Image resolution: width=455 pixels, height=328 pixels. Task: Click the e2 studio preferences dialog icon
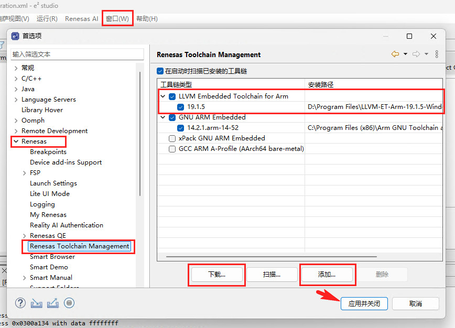tap(15, 36)
